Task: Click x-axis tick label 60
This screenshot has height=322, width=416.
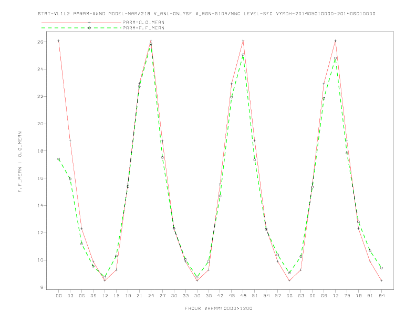Action: pos(289,296)
